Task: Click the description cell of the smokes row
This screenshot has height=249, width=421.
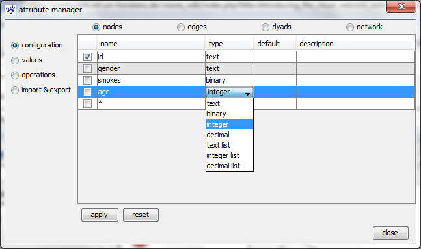Action: click(x=355, y=80)
